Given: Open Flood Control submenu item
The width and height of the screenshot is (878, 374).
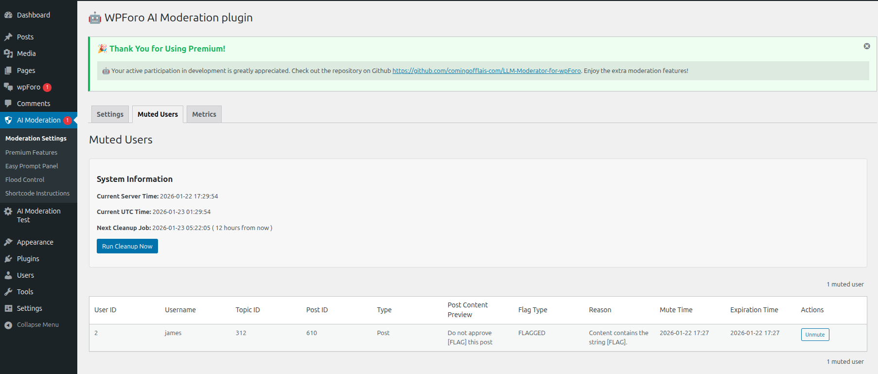Looking at the screenshot, I should point(25,179).
